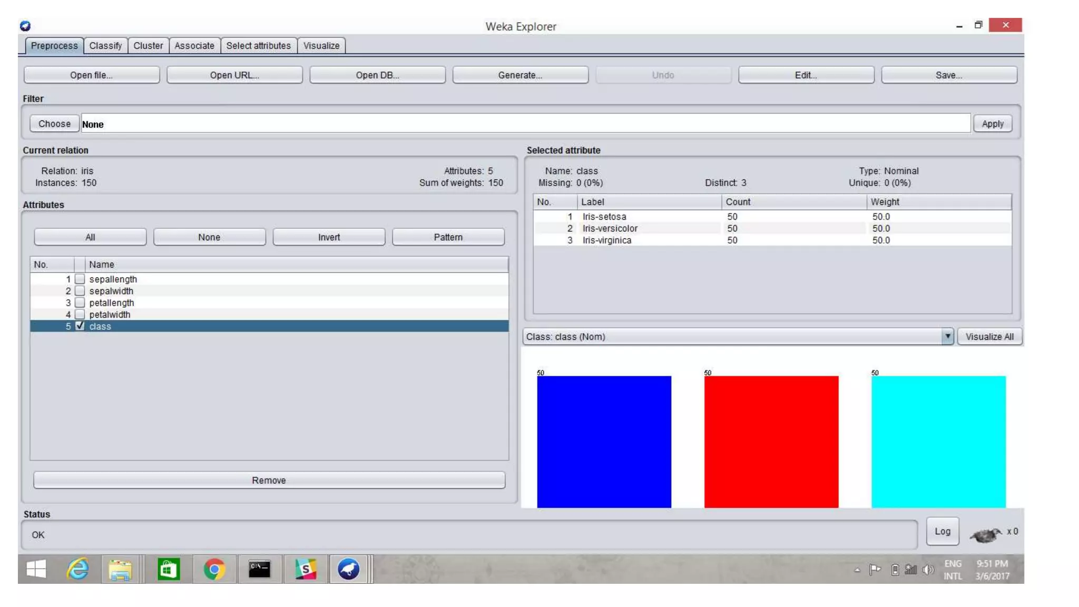Select the sepallength attribute name
This screenshot has height=607, width=1079.
[113, 279]
